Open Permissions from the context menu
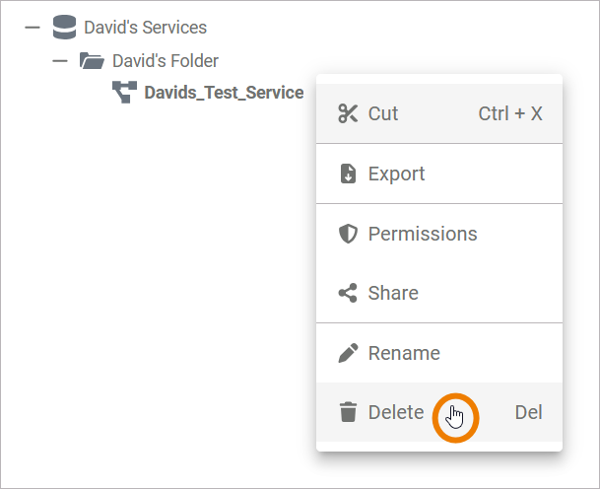The height and width of the screenshot is (489, 600). pos(422,234)
